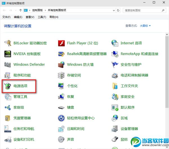The height and width of the screenshot is (149, 169).
Task: Go up one level with up arrow
Action: (x=21, y=10)
